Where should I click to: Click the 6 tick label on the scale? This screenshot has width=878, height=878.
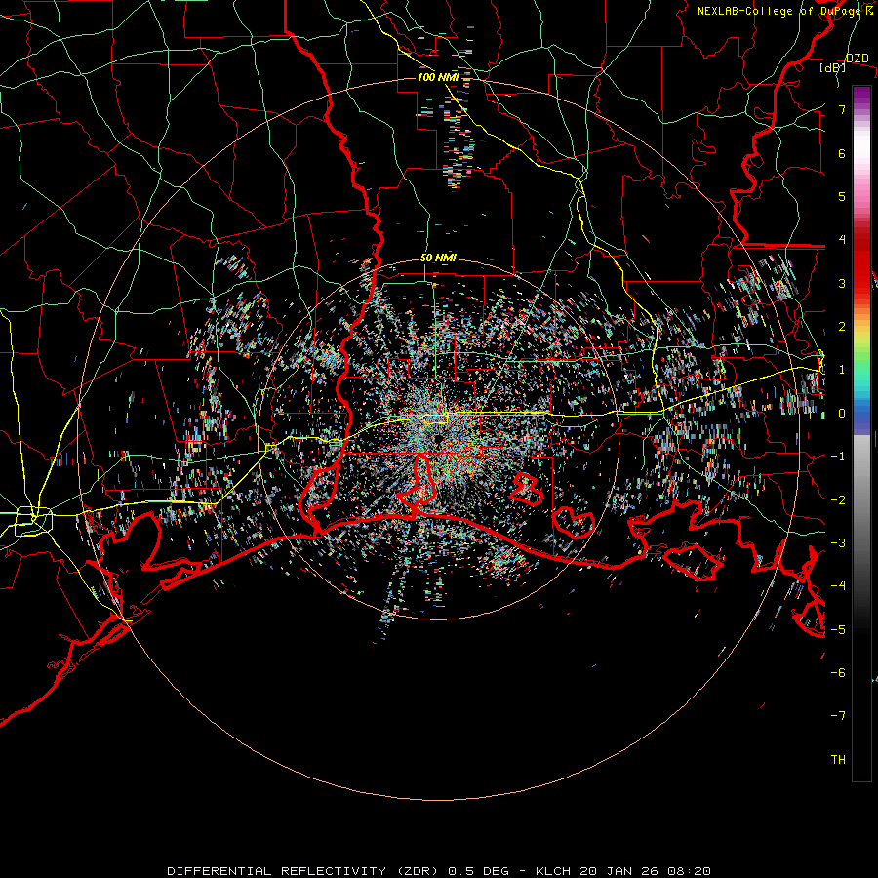[x=842, y=153]
